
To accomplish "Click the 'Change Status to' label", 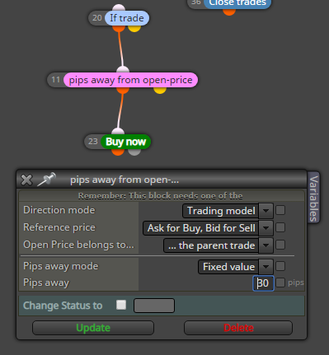I will [63, 306].
